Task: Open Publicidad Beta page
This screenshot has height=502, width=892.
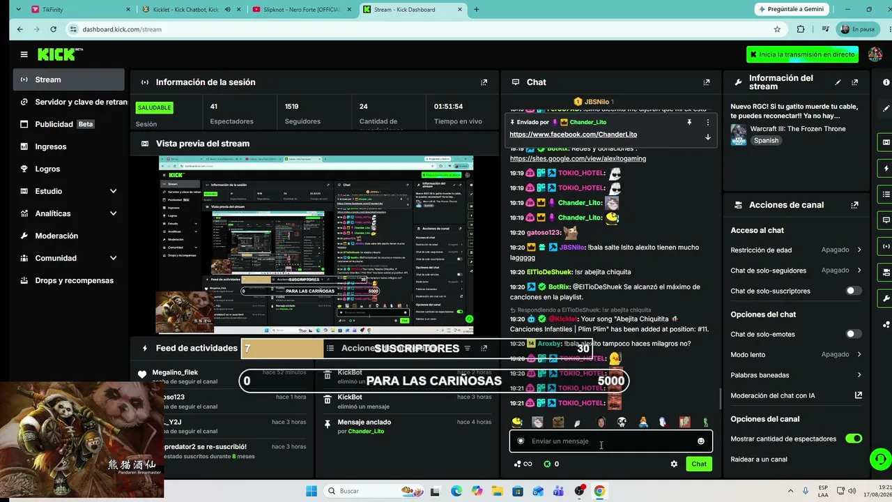Action: [x=69, y=124]
